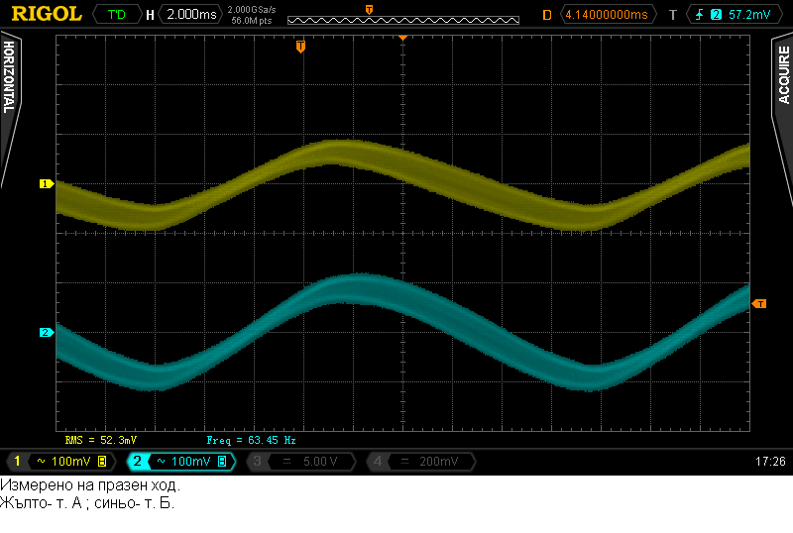Click the screen-center marker at grid top

tap(402, 38)
